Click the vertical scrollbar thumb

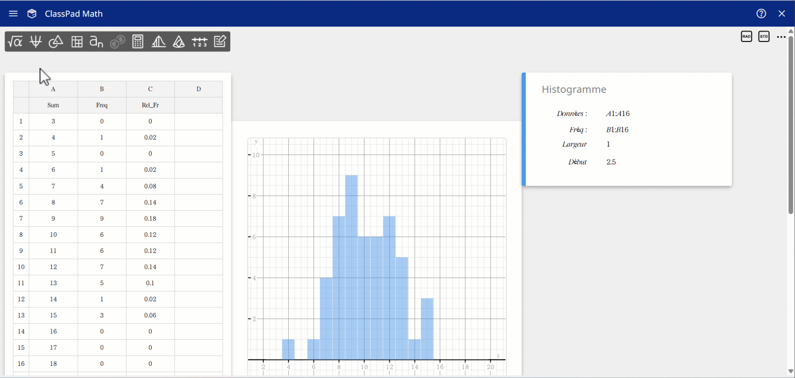click(x=791, y=125)
